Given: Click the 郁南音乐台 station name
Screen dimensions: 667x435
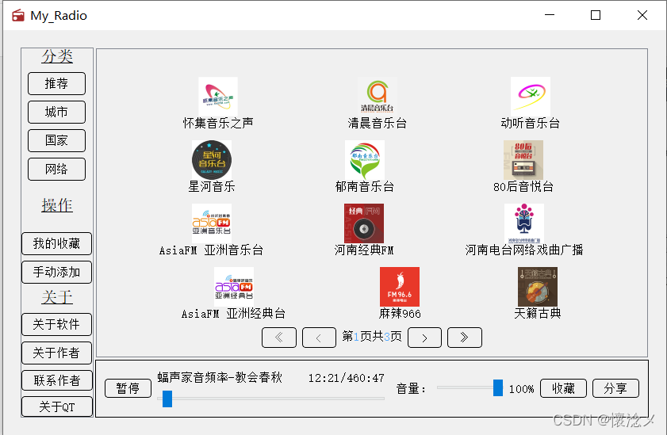Looking at the screenshot, I should pos(365,186).
